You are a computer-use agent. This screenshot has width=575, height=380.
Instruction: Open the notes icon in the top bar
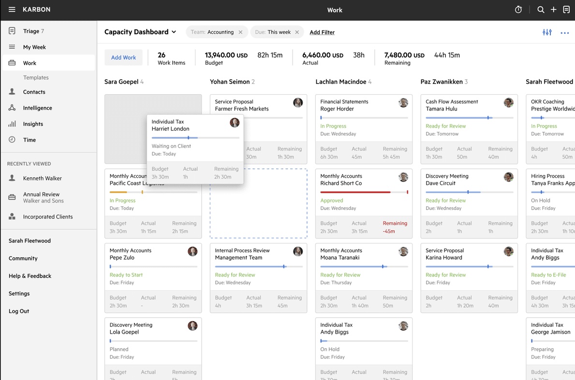coord(566,9)
